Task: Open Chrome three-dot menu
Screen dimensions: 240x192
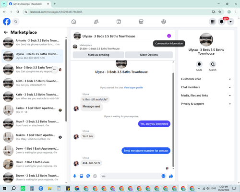Action: pyautogui.click(x=236, y=12)
